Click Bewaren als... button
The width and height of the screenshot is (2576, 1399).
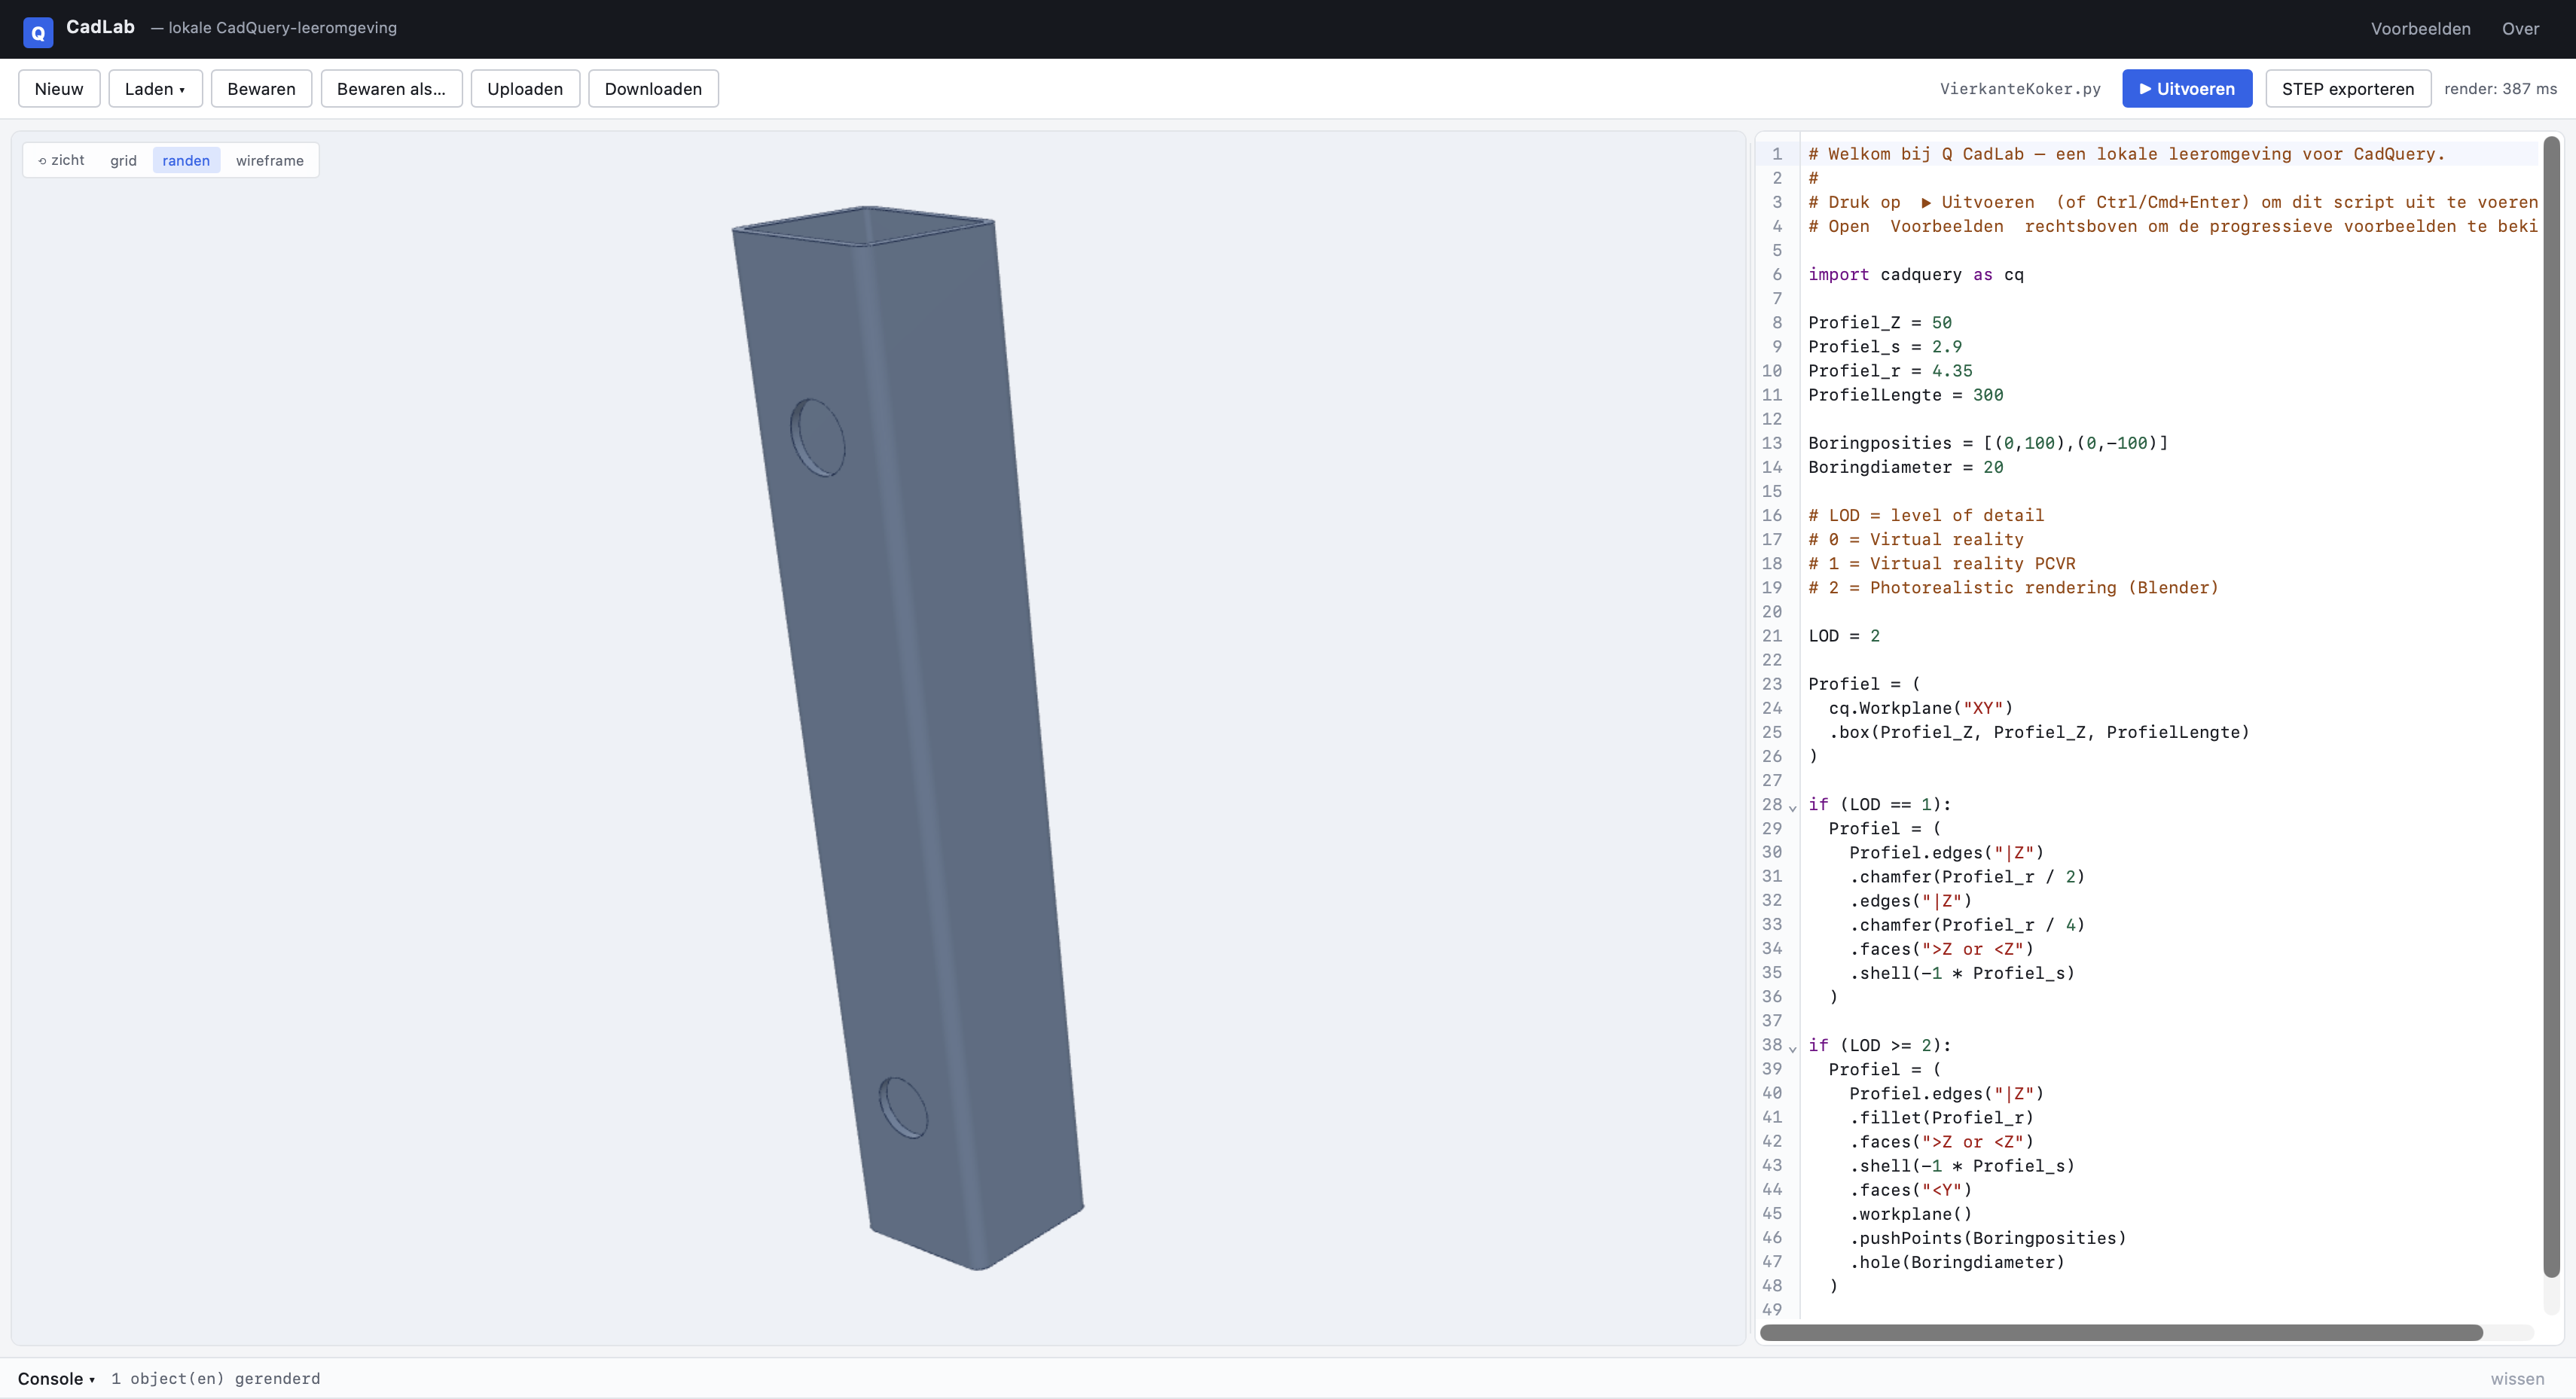click(x=391, y=89)
